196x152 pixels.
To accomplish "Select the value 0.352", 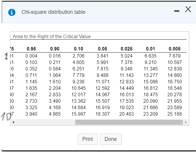I will pyautogui.click(x=31, y=69).
